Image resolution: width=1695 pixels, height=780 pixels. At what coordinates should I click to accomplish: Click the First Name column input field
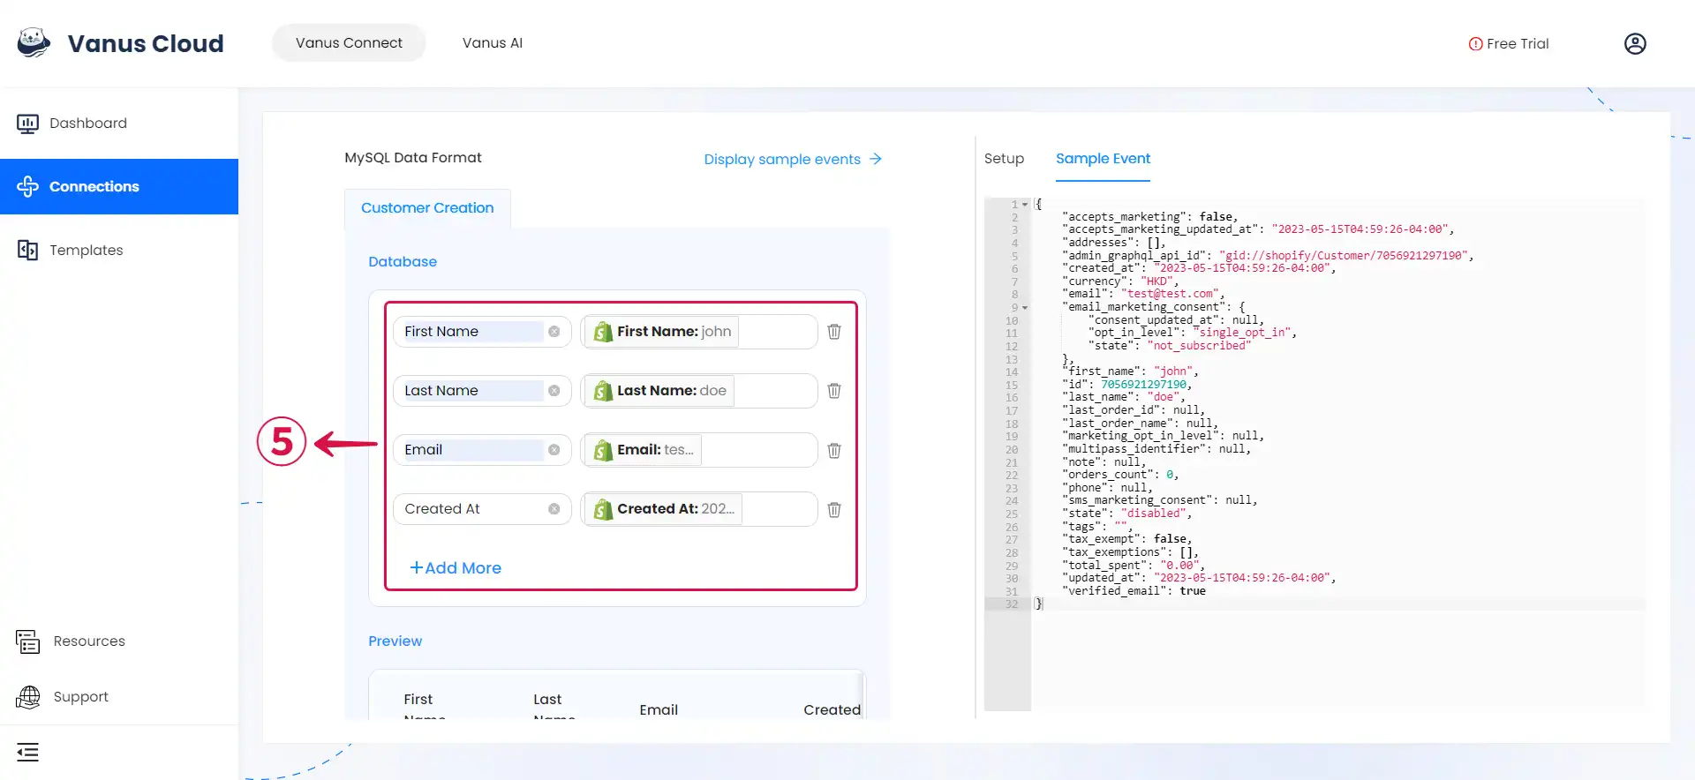(x=482, y=332)
